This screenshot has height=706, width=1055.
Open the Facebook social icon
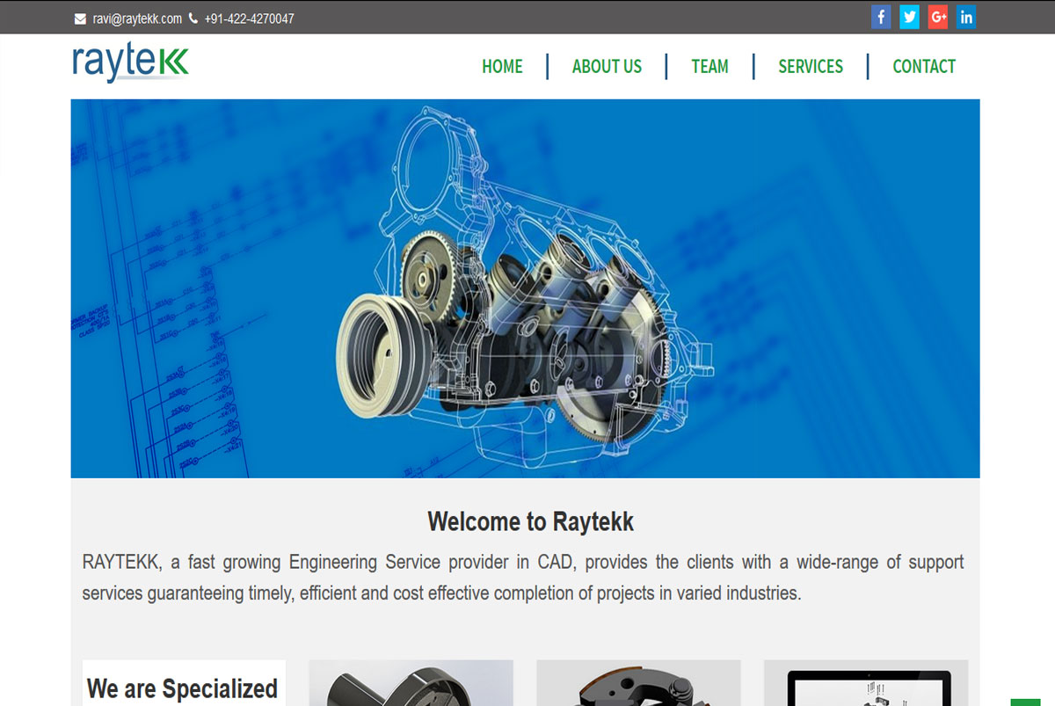tap(881, 17)
